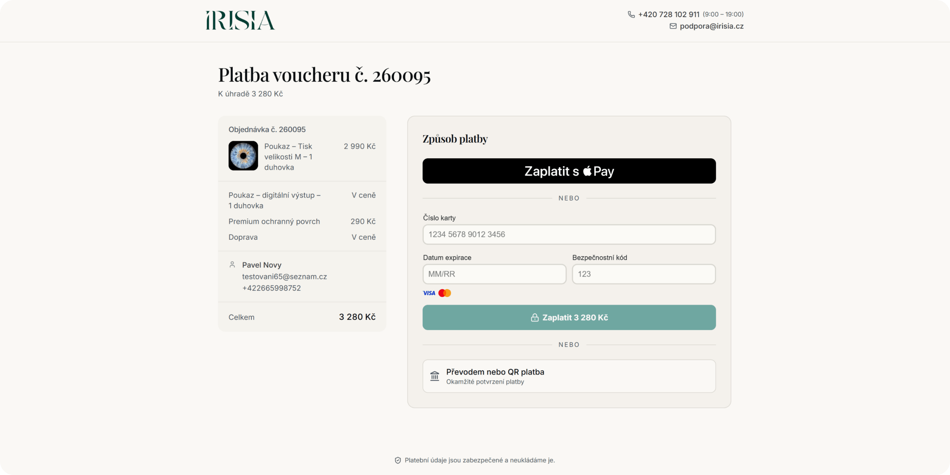Click the person icon beside Pavel Novy

[232, 265]
